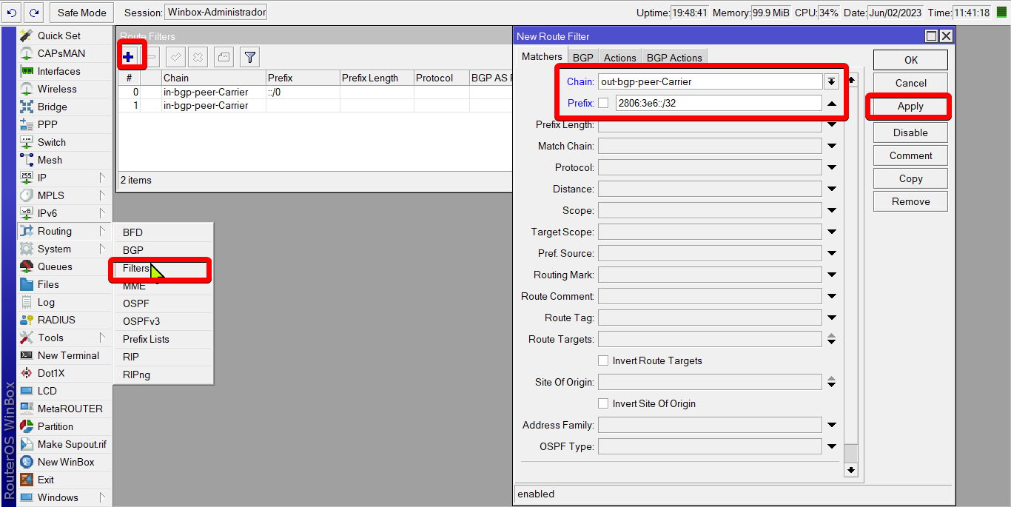Open the Interfaces sidebar item
The width and height of the screenshot is (1011, 507).
[x=58, y=71]
